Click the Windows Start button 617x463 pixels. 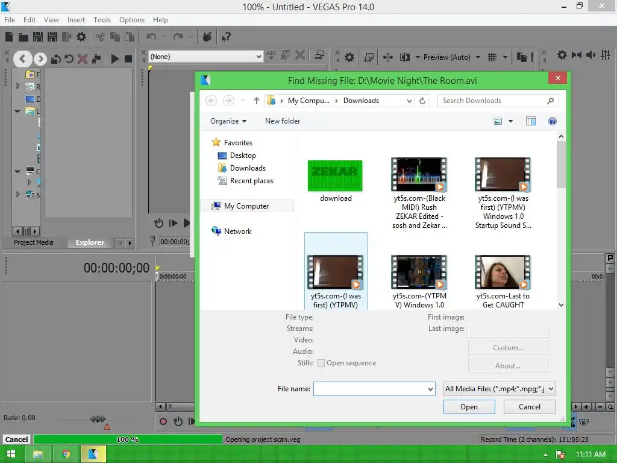(11, 455)
